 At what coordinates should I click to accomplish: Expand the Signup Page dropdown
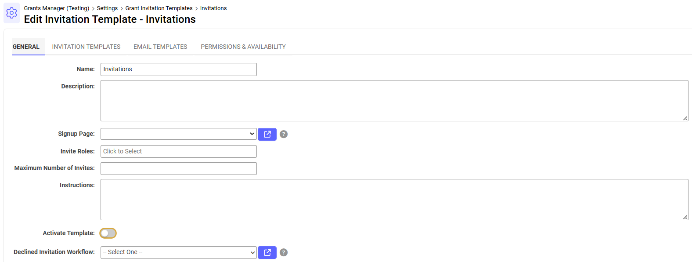178,134
